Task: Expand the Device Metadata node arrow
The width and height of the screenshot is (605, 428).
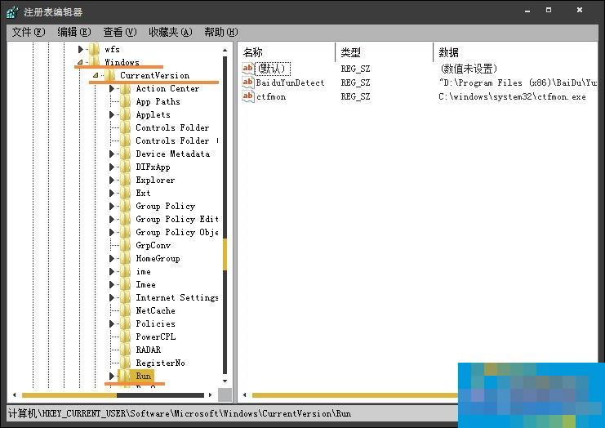Action: point(112,154)
